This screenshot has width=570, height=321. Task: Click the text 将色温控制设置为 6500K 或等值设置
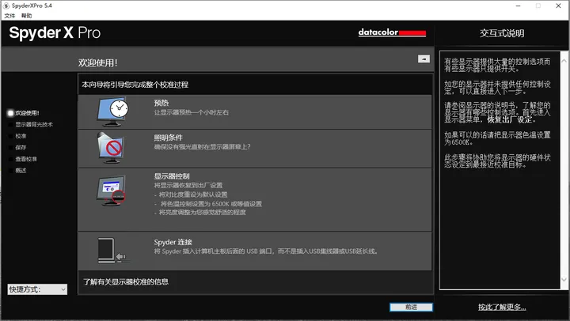[x=211, y=204]
